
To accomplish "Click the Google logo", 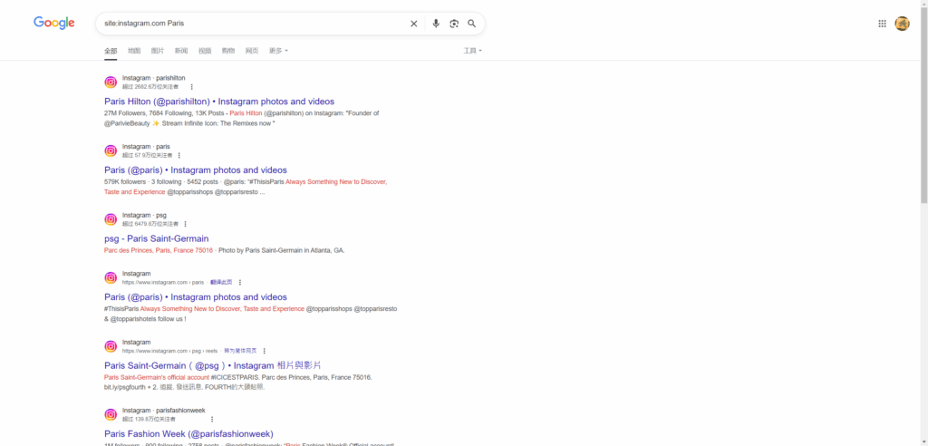I will coord(53,23).
